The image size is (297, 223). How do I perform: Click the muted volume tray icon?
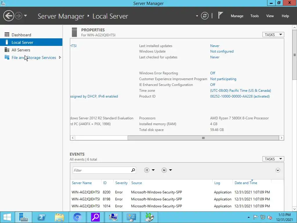(270, 217)
